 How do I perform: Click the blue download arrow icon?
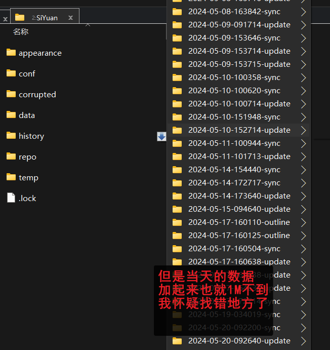coord(161,136)
